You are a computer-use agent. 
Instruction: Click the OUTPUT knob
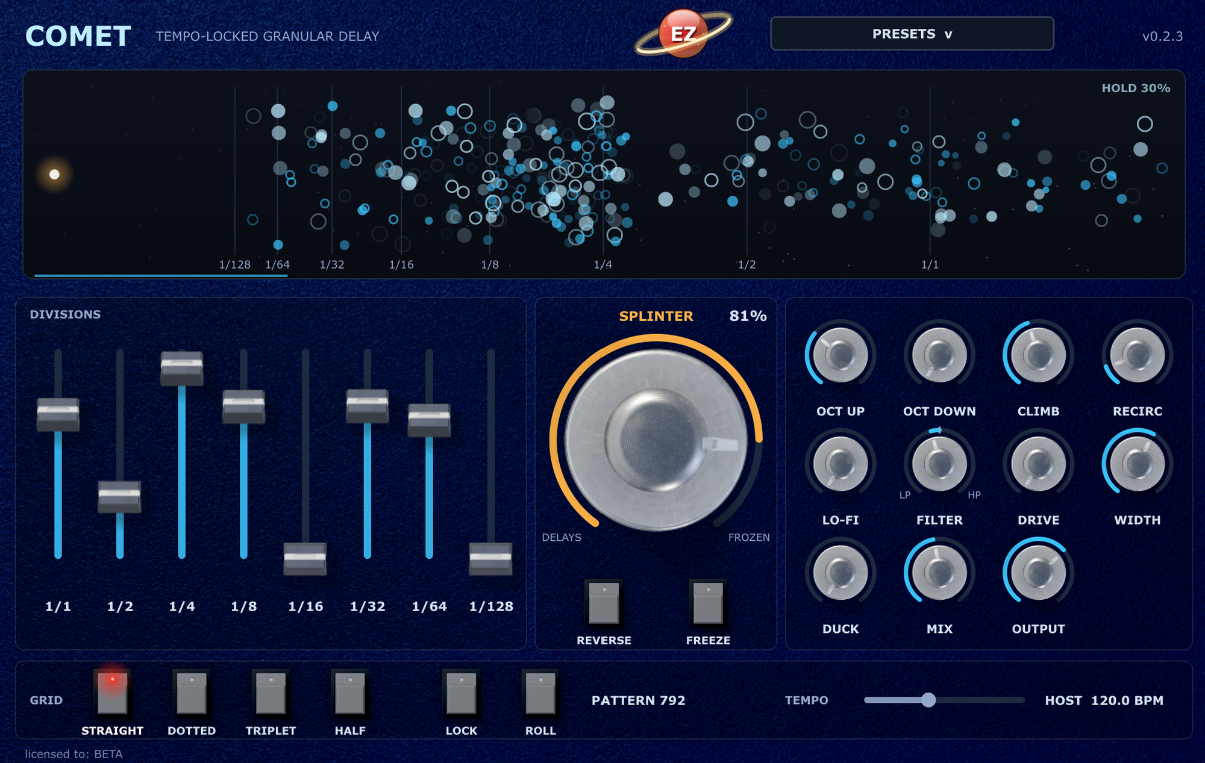(x=1038, y=573)
